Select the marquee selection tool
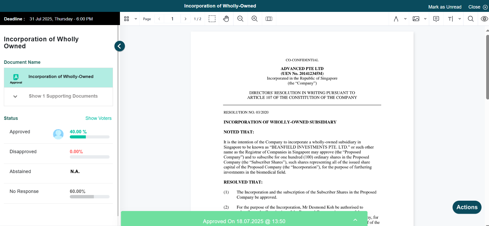Viewport: 489px width, 226px height. coord(212,19)
